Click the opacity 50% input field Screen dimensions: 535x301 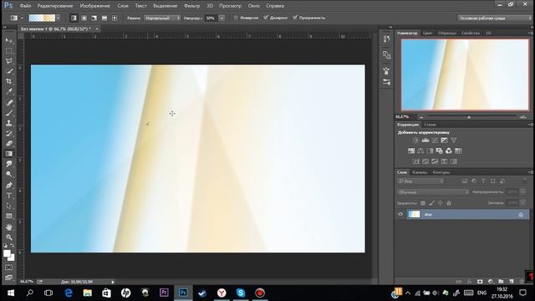tap(211, 18)
